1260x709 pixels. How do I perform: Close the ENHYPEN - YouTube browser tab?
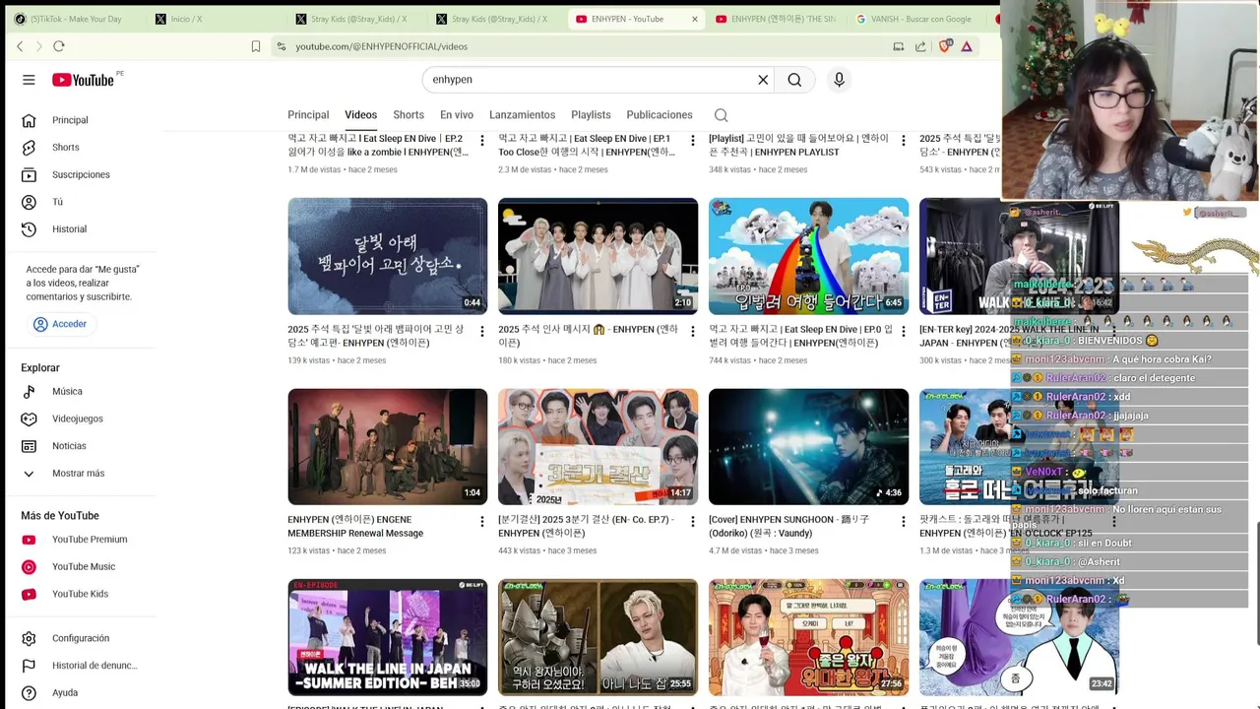click(x=695, y=19)
